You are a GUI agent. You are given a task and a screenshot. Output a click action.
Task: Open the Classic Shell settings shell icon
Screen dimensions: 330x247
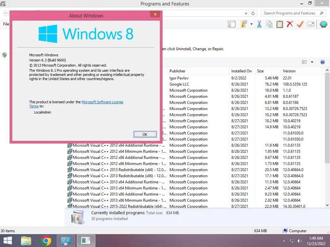pyautogui.click(x=323, y=24)
